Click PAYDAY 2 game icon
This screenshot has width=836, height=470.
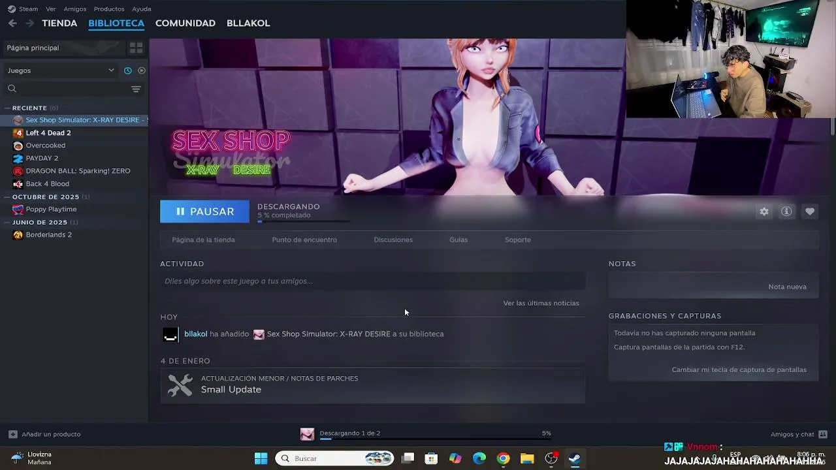click(x=18, y=158)
